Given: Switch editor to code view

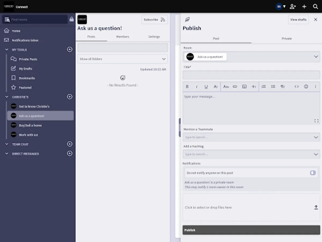Looking at the screenshot, I should click(297, 87).
